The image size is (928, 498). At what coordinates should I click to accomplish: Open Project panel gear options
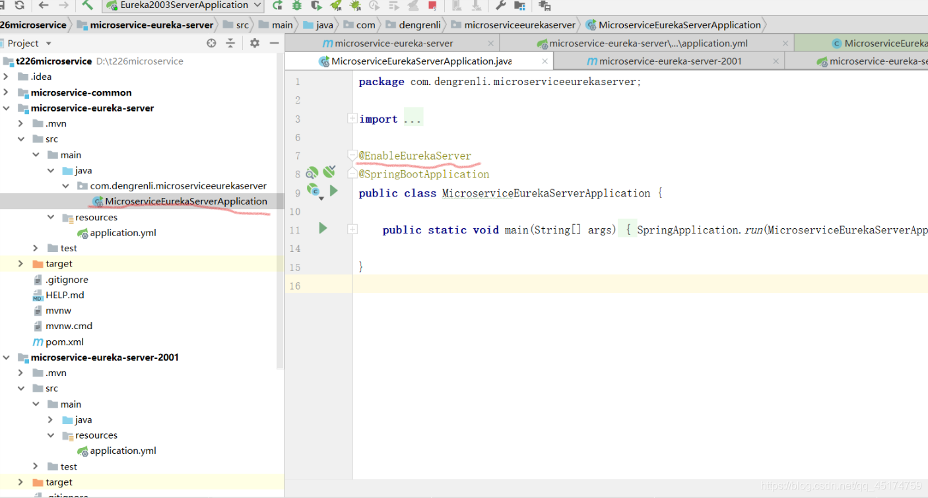pyautogui.click(x=255, y=43)
